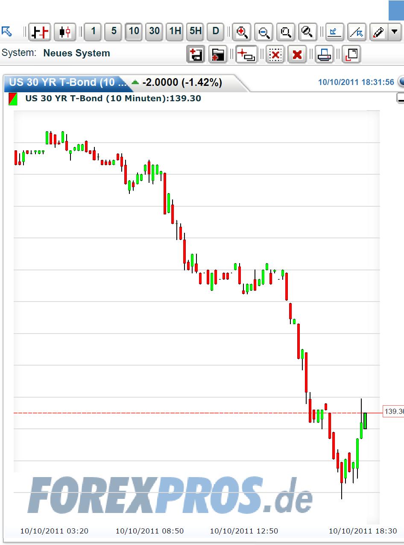Zoom out with the minus magnifier

tap(264, 32)
